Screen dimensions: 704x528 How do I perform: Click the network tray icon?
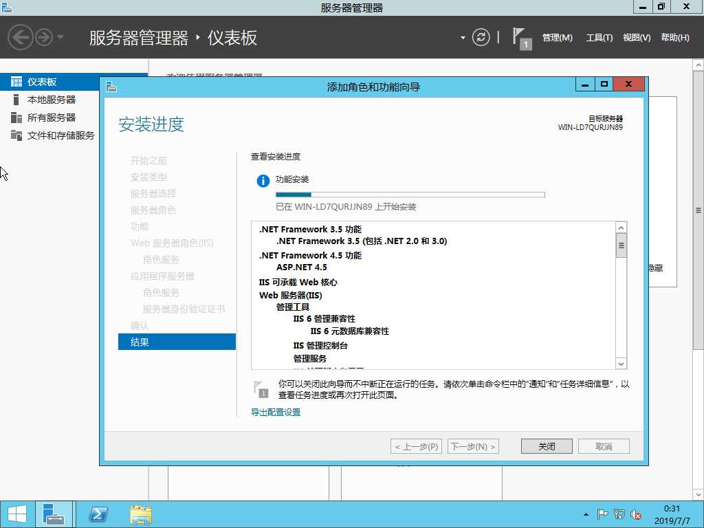tap(619, 514)
